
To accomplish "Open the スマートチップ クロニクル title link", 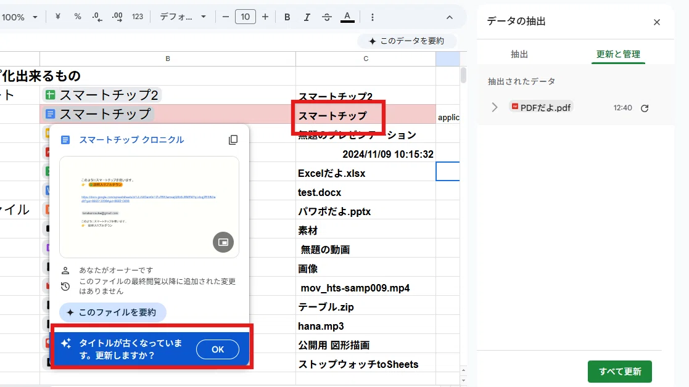I will pos(131,139).
